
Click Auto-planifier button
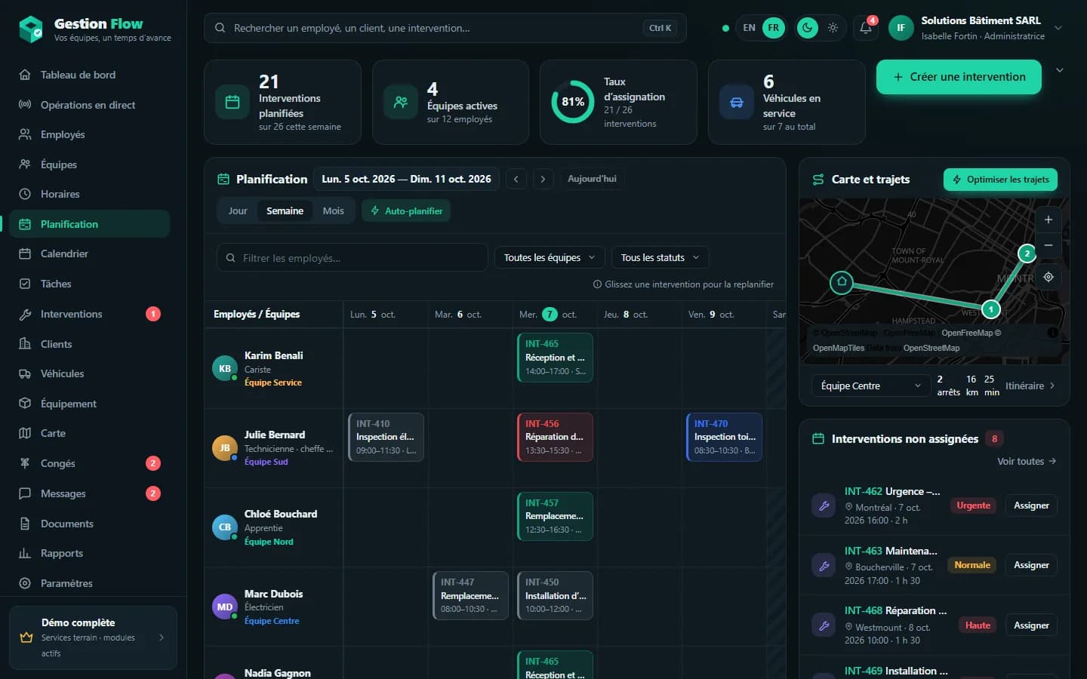pyautogui.click(x=406, y=210)
